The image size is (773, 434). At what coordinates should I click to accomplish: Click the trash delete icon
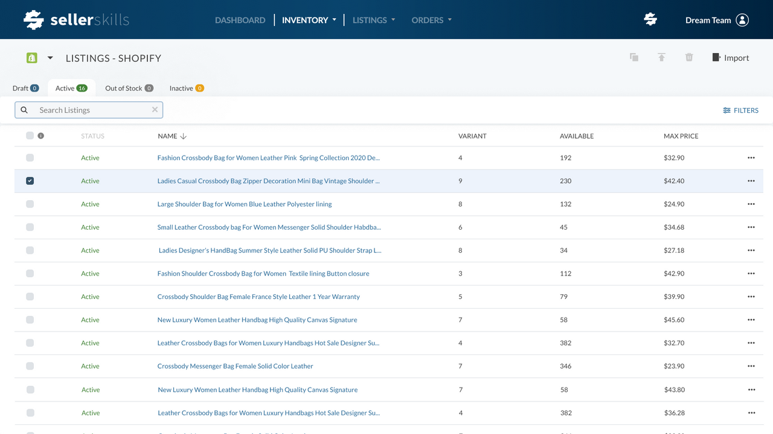click(689, 57)
